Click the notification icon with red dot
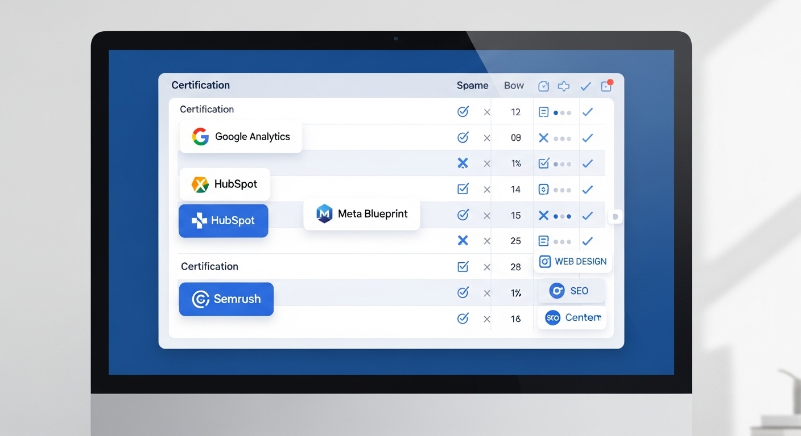801x436 pixels. [606, 86]
